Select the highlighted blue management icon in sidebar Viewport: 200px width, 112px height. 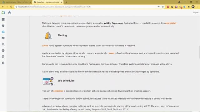pyautogui.click(x=3, y=32)
